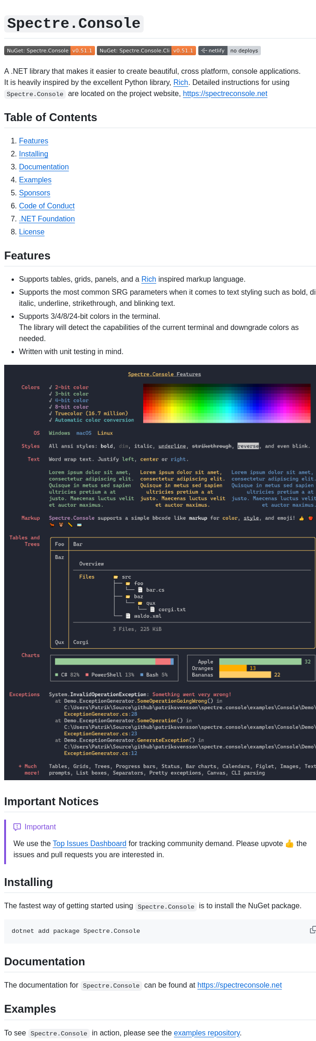The image size is (316, 1041).
Task: Open spectreconsole.net link under Documentation heading
Action: click(240, 985)
